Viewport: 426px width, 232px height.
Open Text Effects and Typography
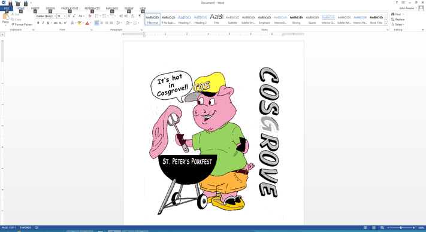tap(72, 23)
